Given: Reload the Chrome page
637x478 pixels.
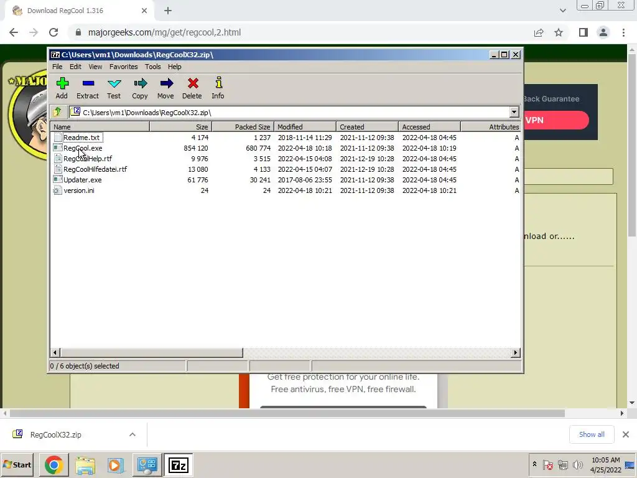Looking at the screenshot, I should tap(53, 32).
